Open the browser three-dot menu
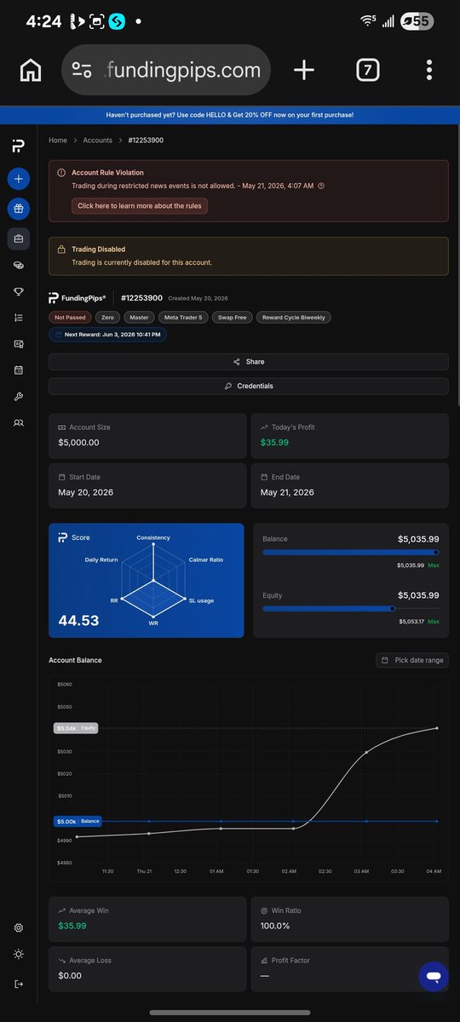The height and width of the screenshot is (1022, 460). (429, 71)
